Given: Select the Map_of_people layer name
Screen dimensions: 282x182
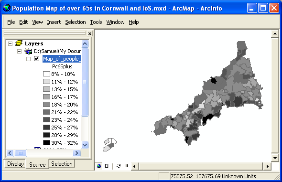Looking at the screenshot, I should (62, 59).
